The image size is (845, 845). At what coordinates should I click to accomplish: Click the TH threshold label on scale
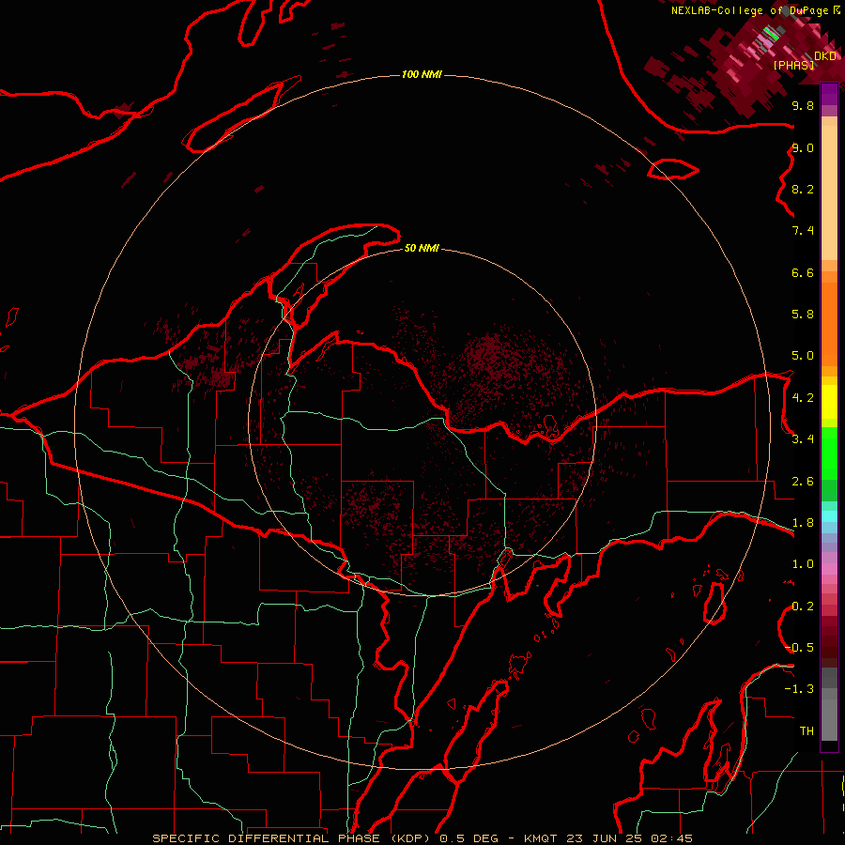point(807,731)
